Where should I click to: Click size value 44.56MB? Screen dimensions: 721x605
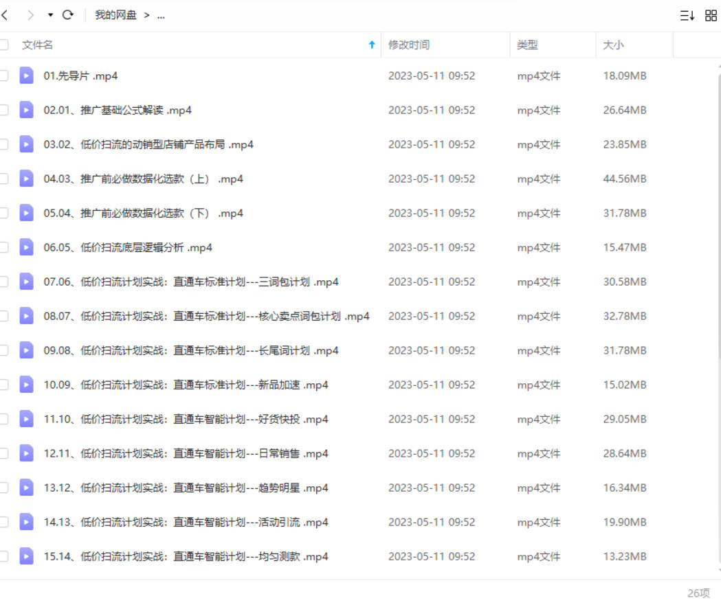tap(625, 179)
